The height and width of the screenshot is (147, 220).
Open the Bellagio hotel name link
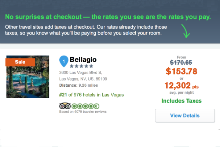(x=83, y=60)
